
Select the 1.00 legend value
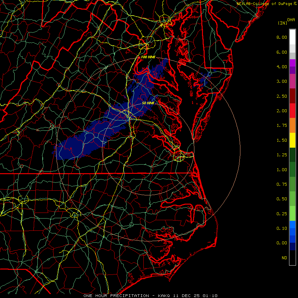tap(282, 170)
